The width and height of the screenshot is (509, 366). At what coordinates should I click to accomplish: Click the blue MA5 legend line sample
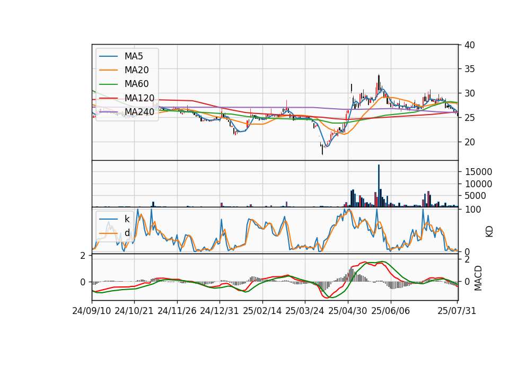(108, 56)
